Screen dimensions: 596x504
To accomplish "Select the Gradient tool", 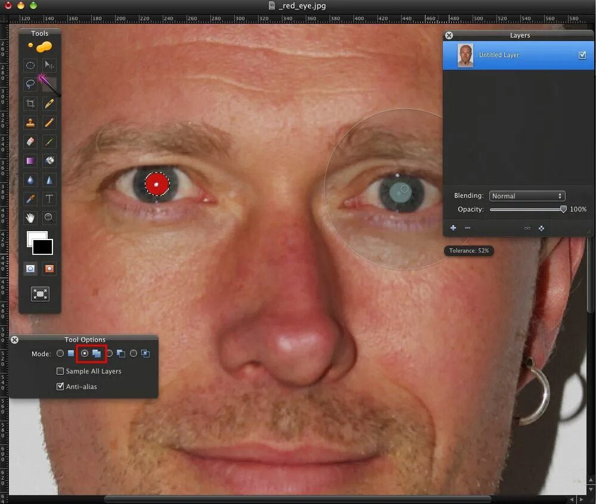I will click(30, 161).
